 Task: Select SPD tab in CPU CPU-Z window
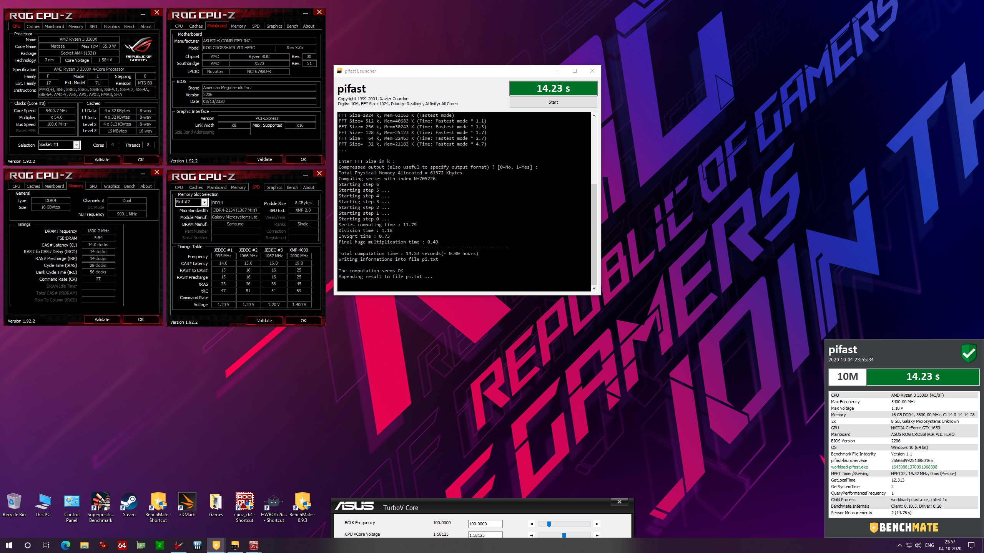click(x=93, y=26)
